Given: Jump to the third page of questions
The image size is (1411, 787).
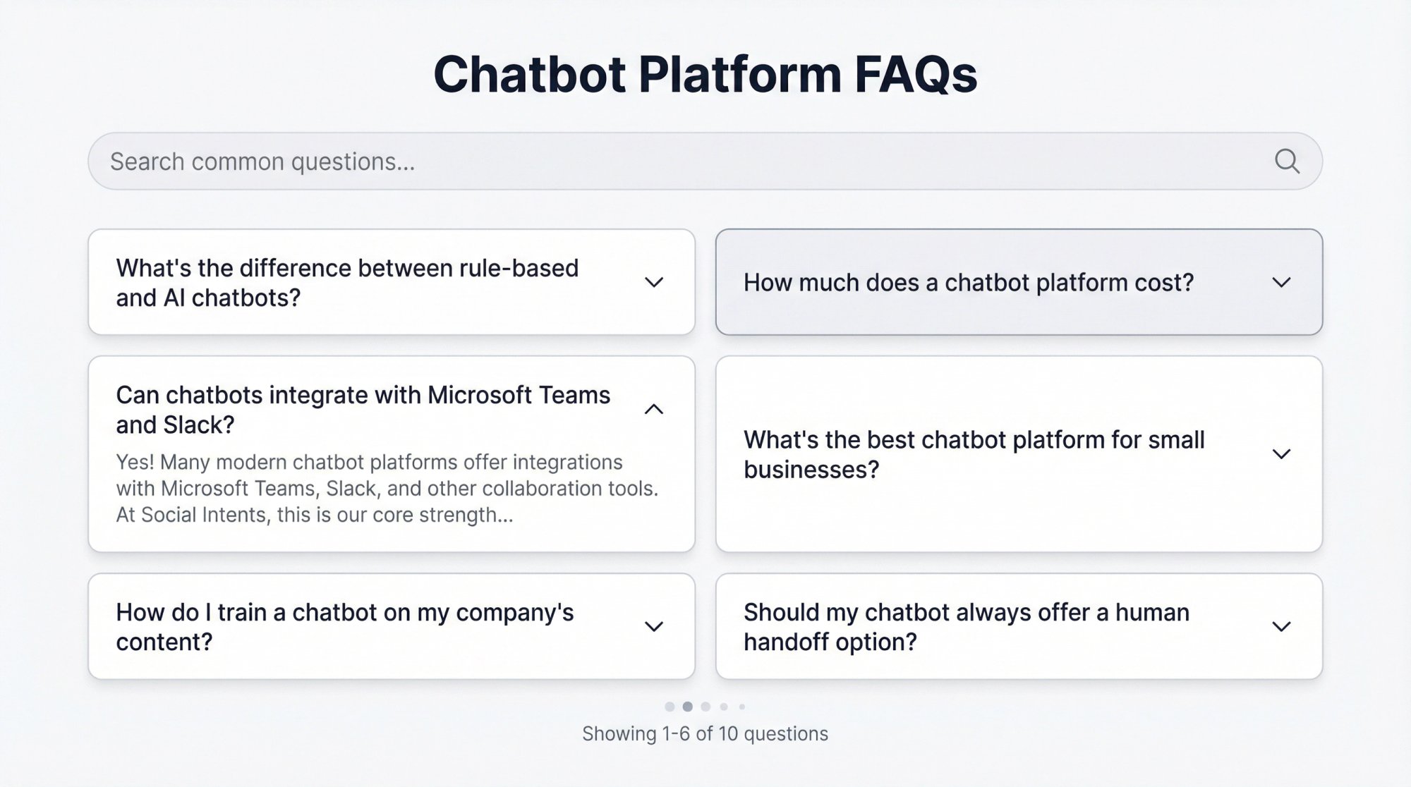Looking at the screenshot, I should 705,706.
